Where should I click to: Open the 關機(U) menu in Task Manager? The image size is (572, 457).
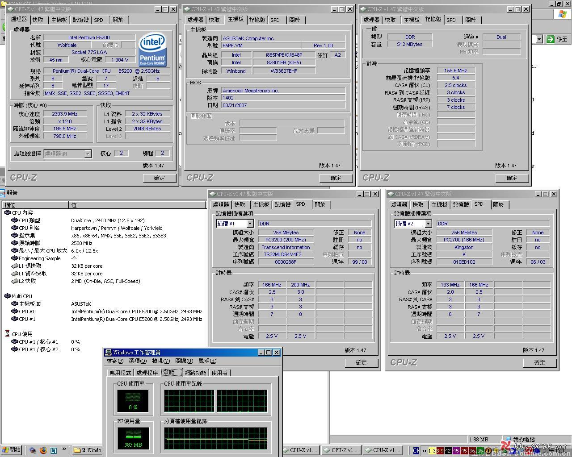click(184, 361)
